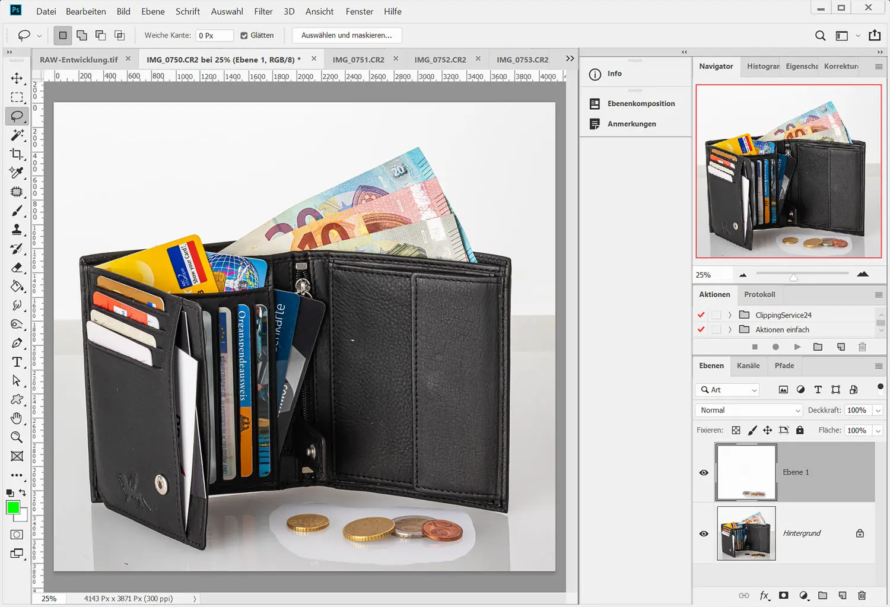Click the delete layer trash icon
This screenshot has height=607, width=890.
pos(862,595)
